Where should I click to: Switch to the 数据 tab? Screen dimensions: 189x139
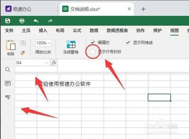pyautogui.click(x=94, y=31)
